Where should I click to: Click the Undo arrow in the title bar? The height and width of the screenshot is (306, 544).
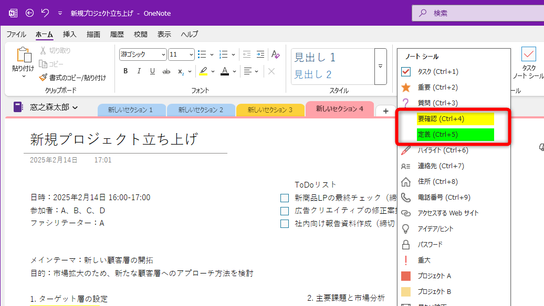coord(45,13)
